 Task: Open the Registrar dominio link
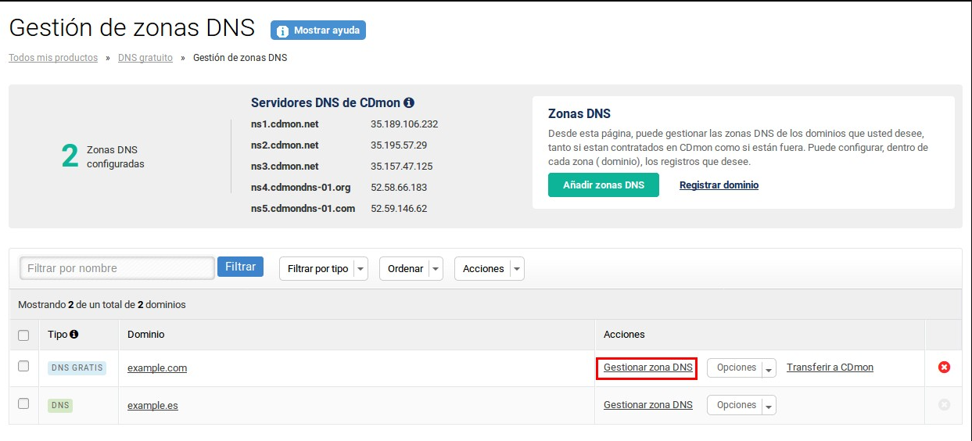[719, 185]
